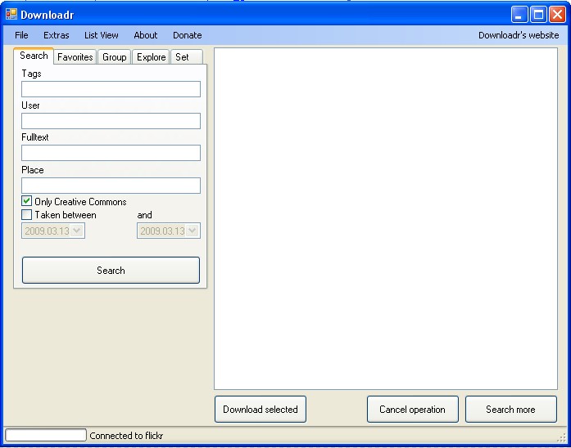
Task: Enable the Taken between checkbox
Action: click(26, 215)
